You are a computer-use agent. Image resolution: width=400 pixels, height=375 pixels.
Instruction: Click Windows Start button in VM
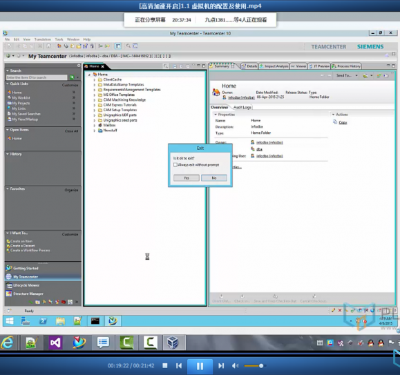click(x=10, y=320)
